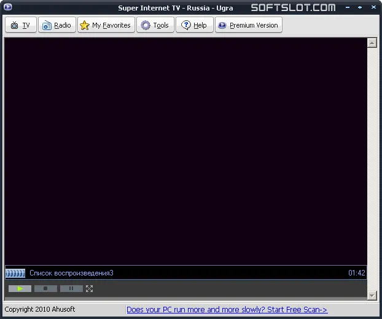Viewport: 382px width, 319px height.
Task: Click the gear icon on Tools
Action: (x=146, y=25)
